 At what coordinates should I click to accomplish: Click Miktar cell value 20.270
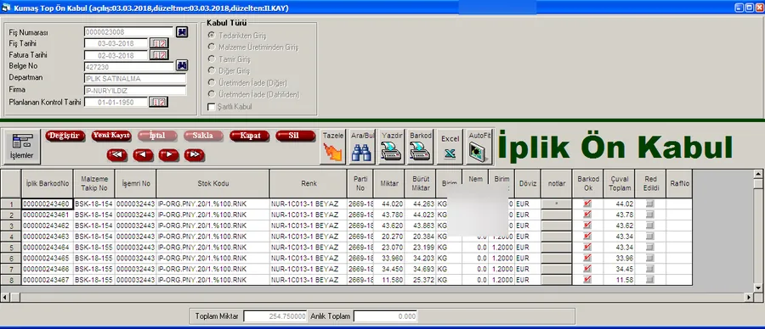[x=389, y=237]
